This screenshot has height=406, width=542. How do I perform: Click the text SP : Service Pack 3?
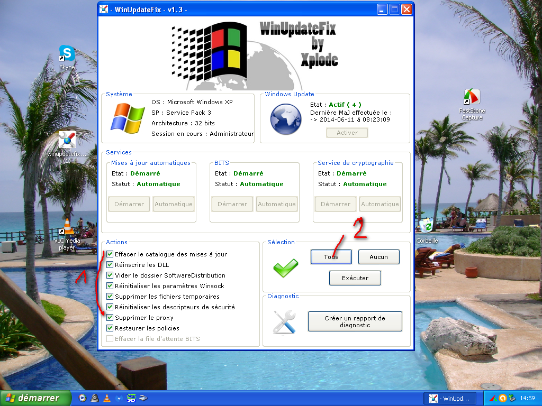181,113
